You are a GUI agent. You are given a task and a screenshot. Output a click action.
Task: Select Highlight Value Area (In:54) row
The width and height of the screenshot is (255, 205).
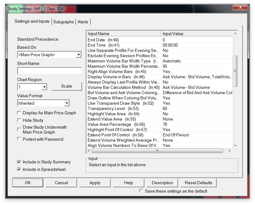160,114
